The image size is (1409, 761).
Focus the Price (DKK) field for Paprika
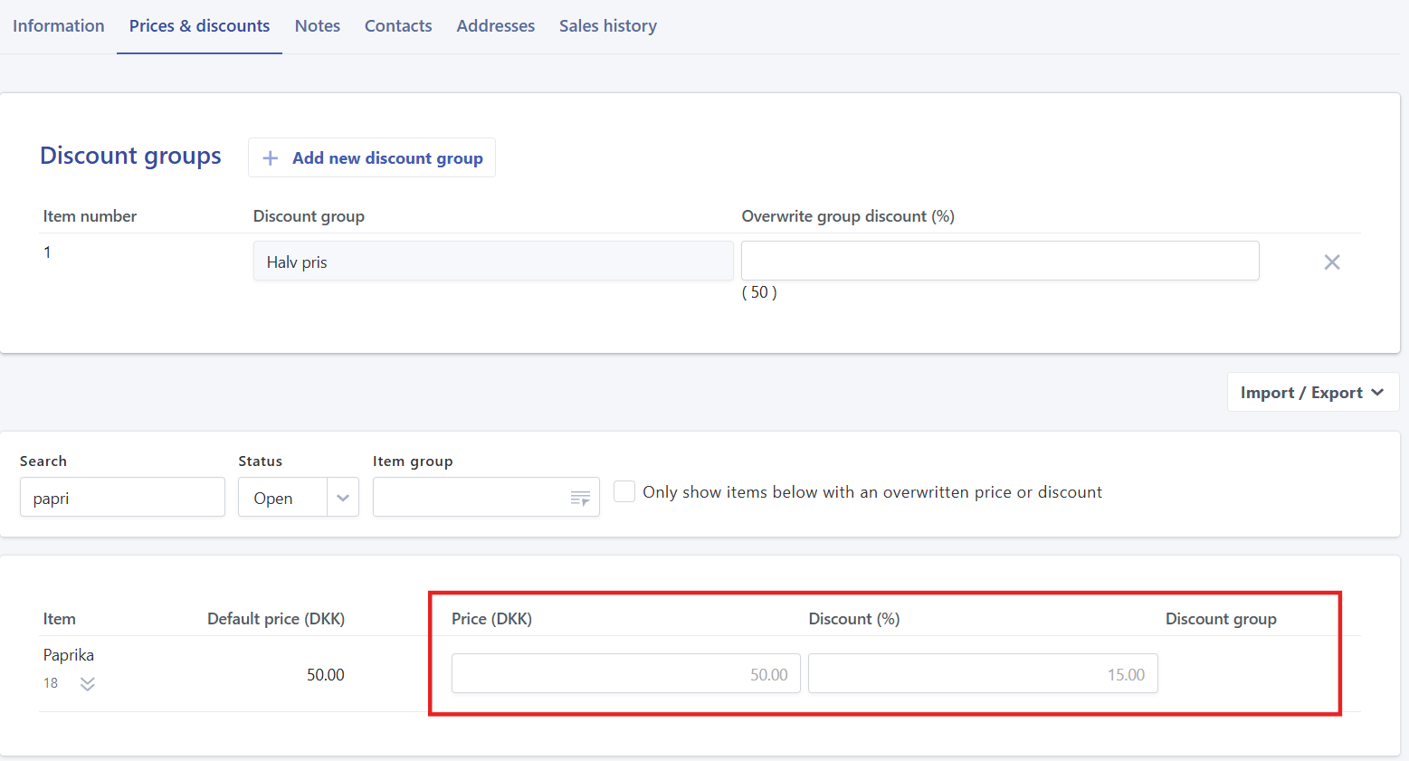click(x=625, y=674)
